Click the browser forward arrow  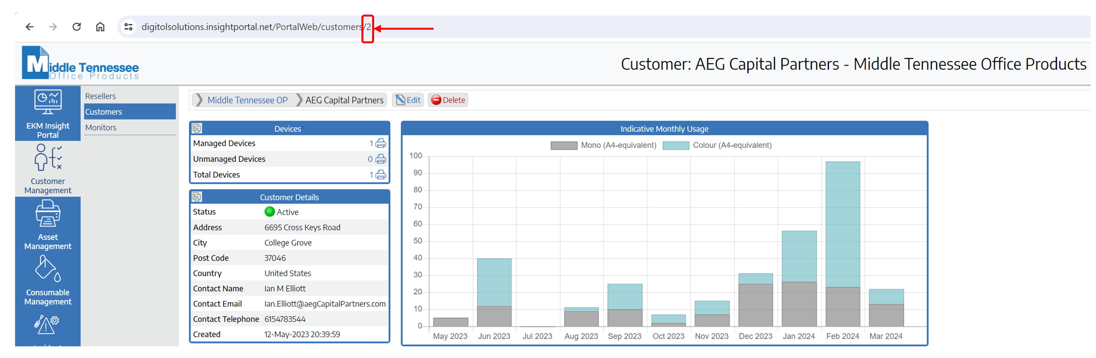(53, 27)
